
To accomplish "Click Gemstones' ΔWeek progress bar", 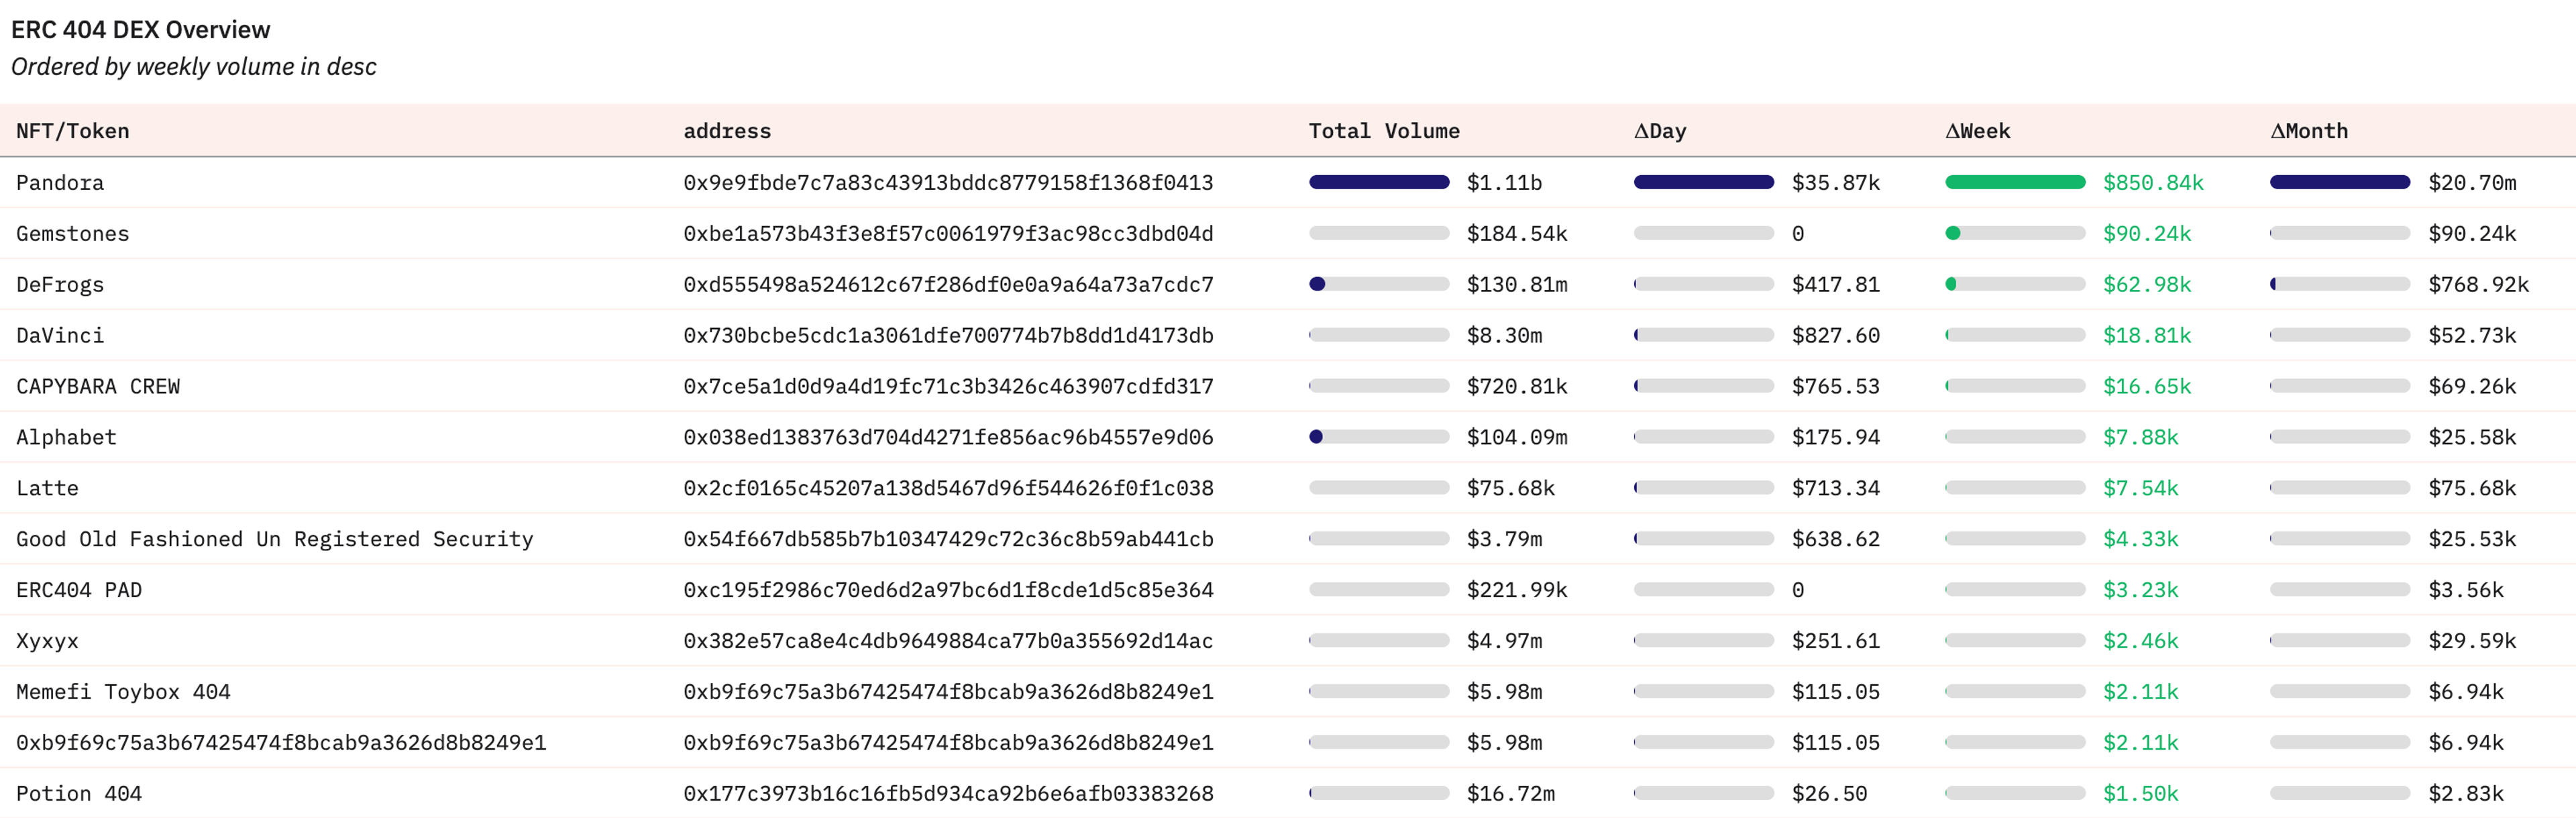I will pyautogui.click(x=2015, y=233).
